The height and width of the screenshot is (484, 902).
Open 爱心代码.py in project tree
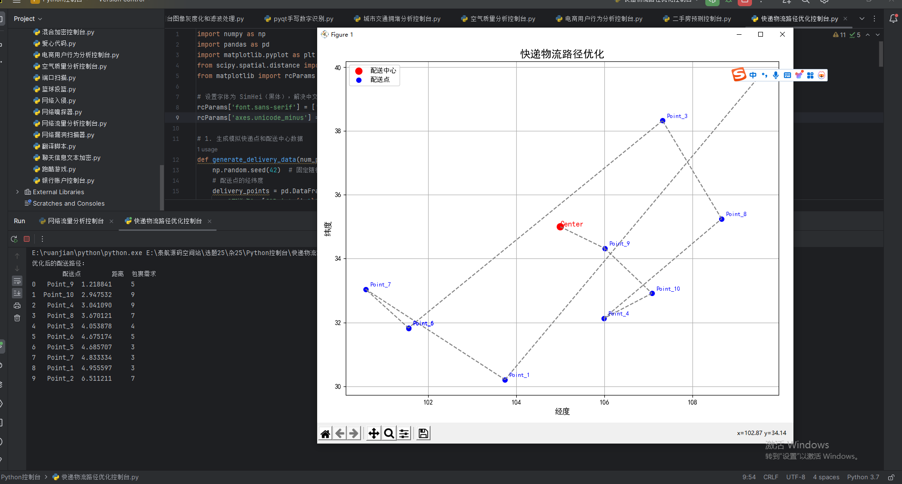(x=54, y=43)
